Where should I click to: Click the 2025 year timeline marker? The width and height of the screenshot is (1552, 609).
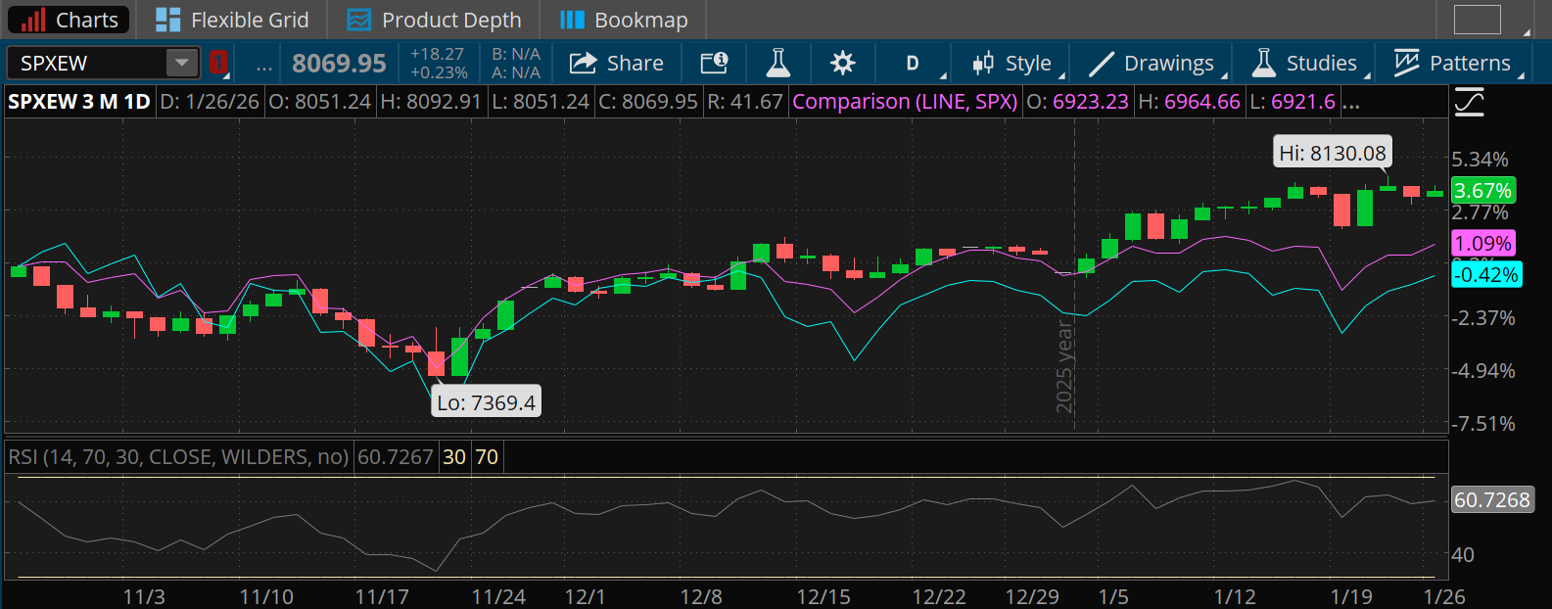1065,367
